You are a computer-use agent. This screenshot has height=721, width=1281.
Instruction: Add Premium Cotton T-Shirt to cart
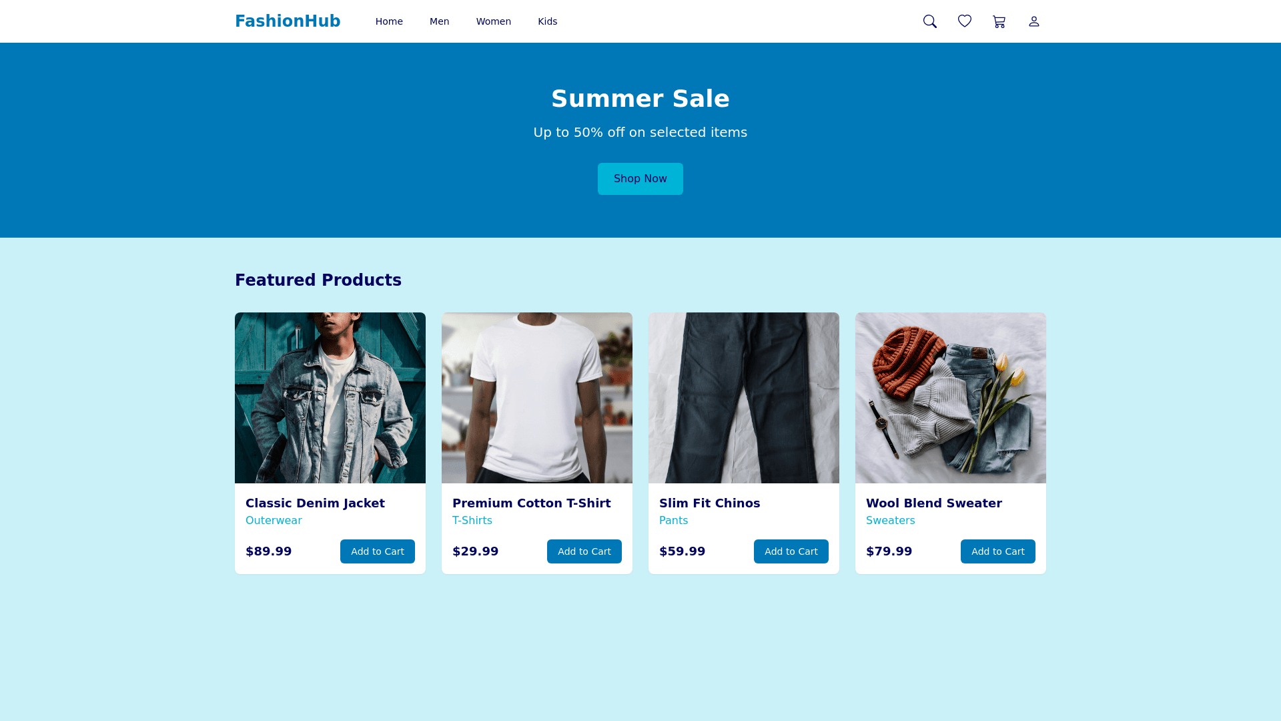(584, 551)
